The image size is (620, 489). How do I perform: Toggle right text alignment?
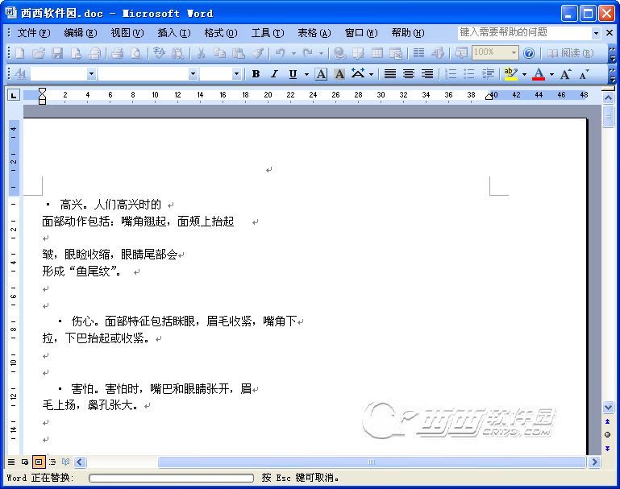point(427,73)
